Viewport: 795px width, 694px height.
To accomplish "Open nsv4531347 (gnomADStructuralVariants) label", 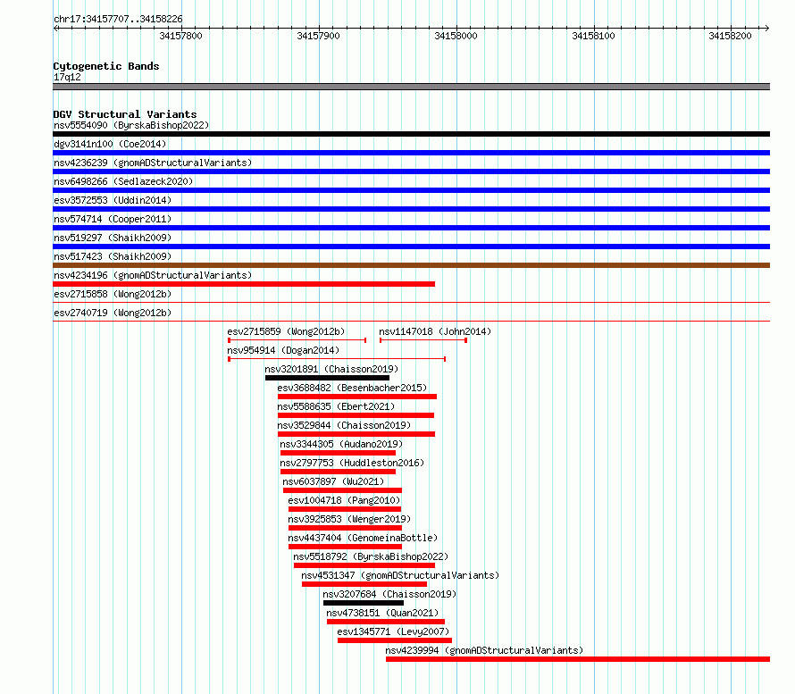I will point(400,575).
